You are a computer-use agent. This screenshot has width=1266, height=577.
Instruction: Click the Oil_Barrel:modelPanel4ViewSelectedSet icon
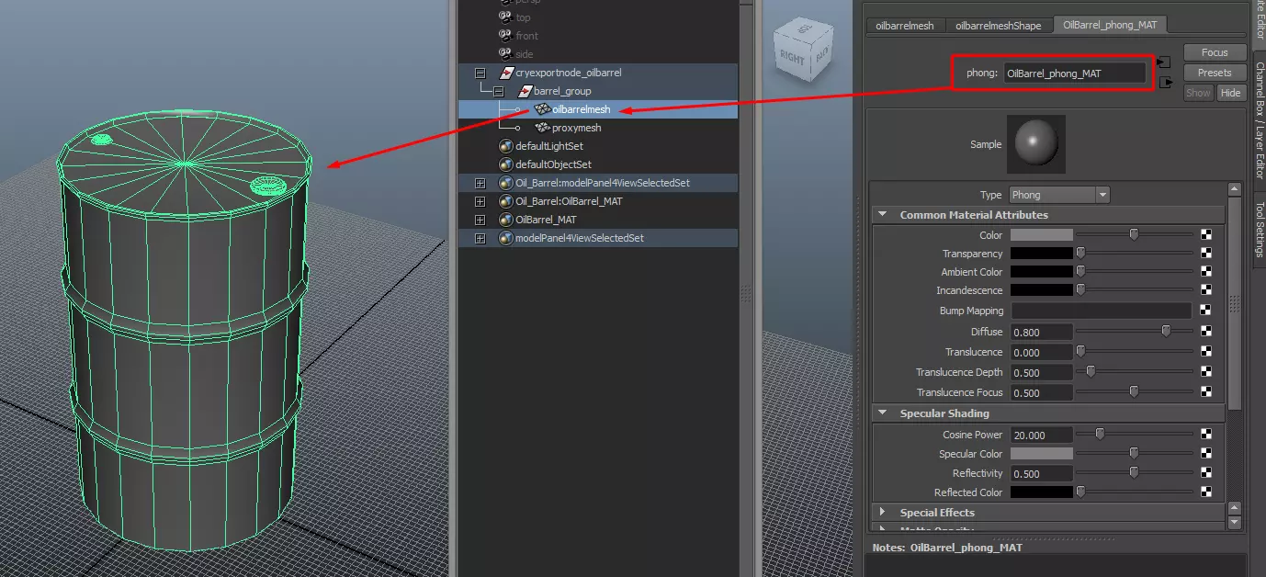505,183
